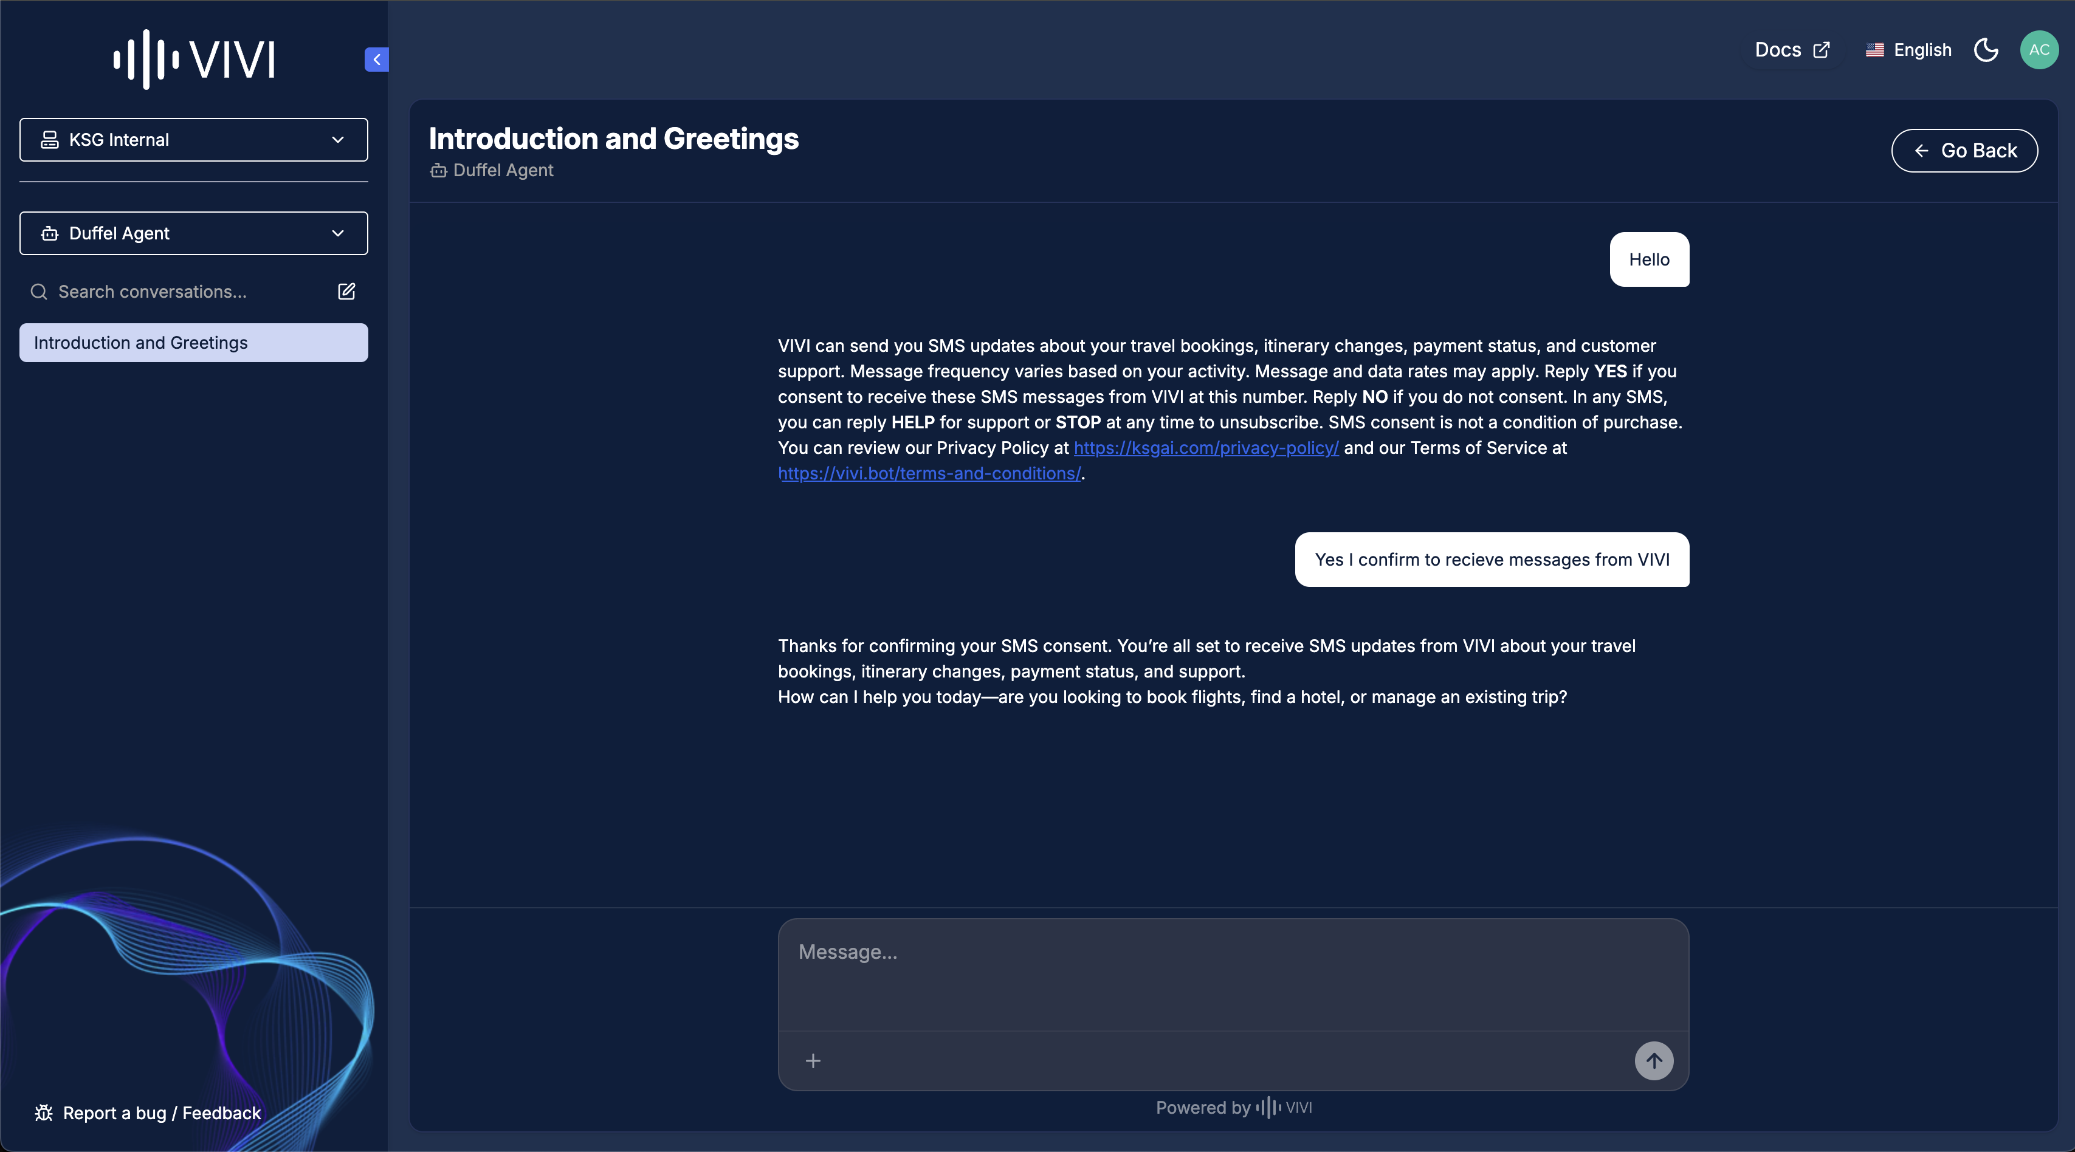Collapse the sidebar with the chevron icon
Screen dimensions: 2075x1152
[376, 59]
